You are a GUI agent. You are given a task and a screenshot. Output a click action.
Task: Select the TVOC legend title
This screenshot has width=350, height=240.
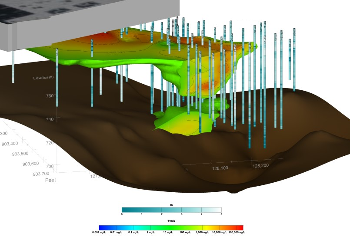coord(171,221)
